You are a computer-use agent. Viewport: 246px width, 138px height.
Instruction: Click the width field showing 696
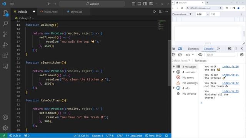(x=201, y=15)
